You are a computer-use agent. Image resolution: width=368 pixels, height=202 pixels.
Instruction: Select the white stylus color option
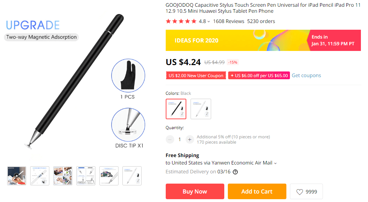point(201,109)
